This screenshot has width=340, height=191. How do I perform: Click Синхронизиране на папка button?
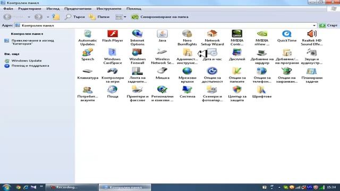click(x=160, y=17)
